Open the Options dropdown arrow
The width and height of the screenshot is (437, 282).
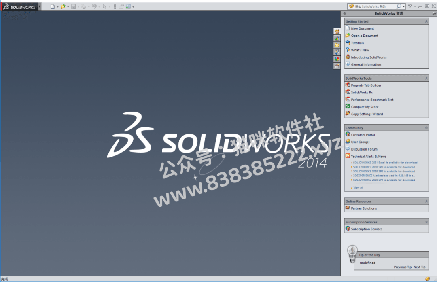(133, 7)
